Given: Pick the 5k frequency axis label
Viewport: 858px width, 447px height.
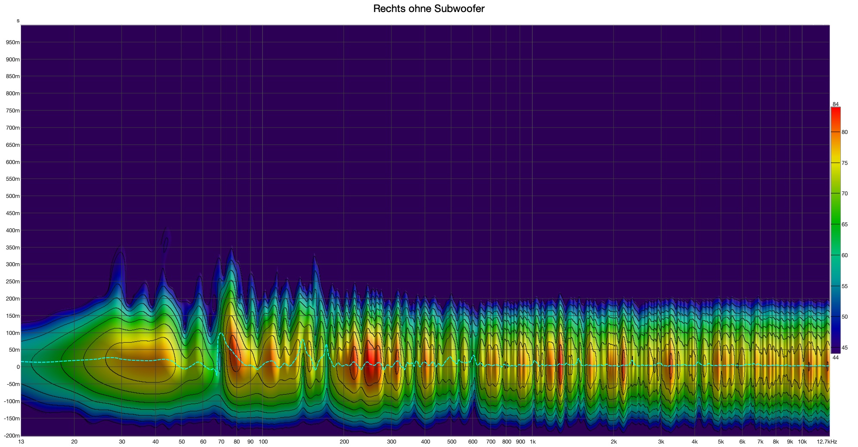Looking at the screenshot, I should coord(721,442).
